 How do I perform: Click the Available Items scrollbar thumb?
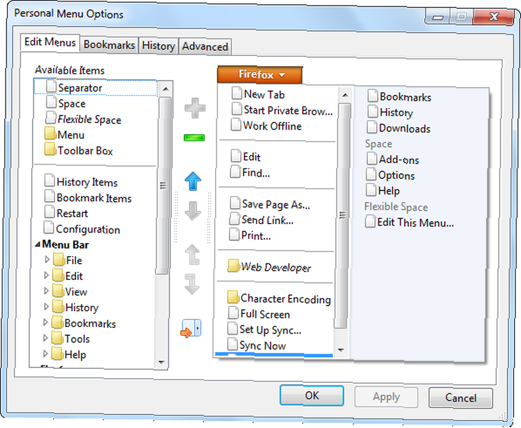[x=164, y=185]
